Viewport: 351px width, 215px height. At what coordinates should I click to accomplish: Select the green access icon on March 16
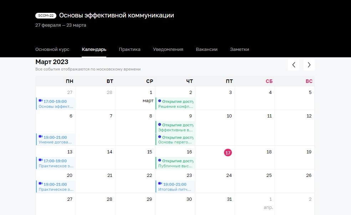159,161
